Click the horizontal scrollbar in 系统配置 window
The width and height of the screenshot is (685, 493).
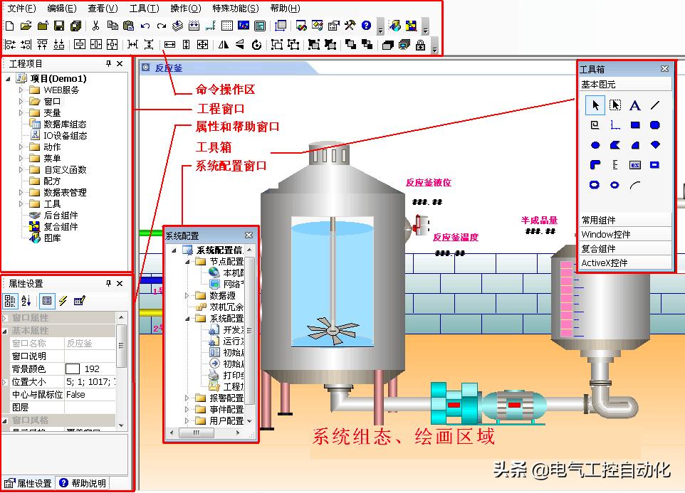[x=196, y=433]
